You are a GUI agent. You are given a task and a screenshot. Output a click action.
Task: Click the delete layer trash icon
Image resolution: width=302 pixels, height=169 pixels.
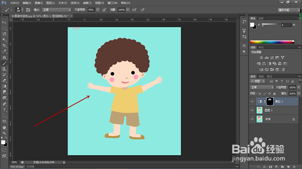pos(294,166)
